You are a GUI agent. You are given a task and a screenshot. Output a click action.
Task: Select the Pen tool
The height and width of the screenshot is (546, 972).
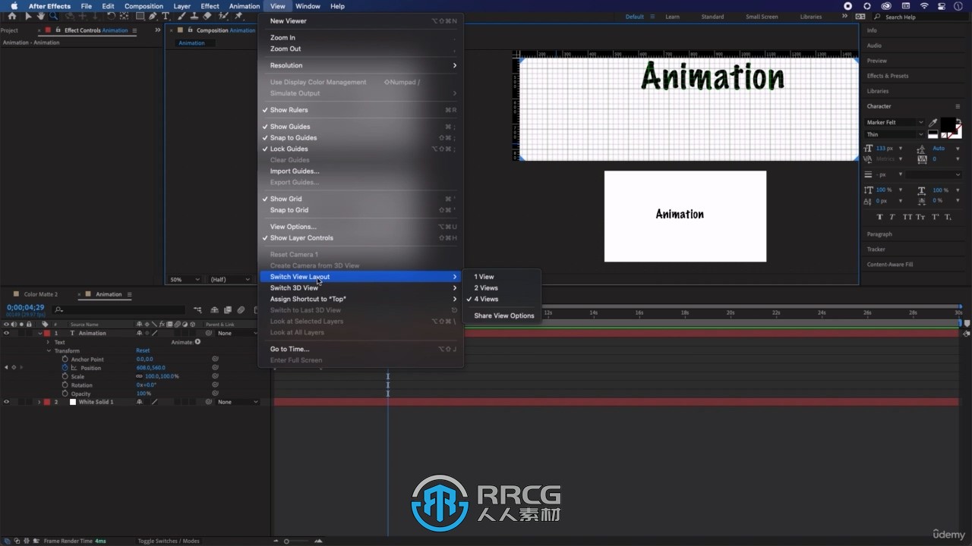(153, 16)
